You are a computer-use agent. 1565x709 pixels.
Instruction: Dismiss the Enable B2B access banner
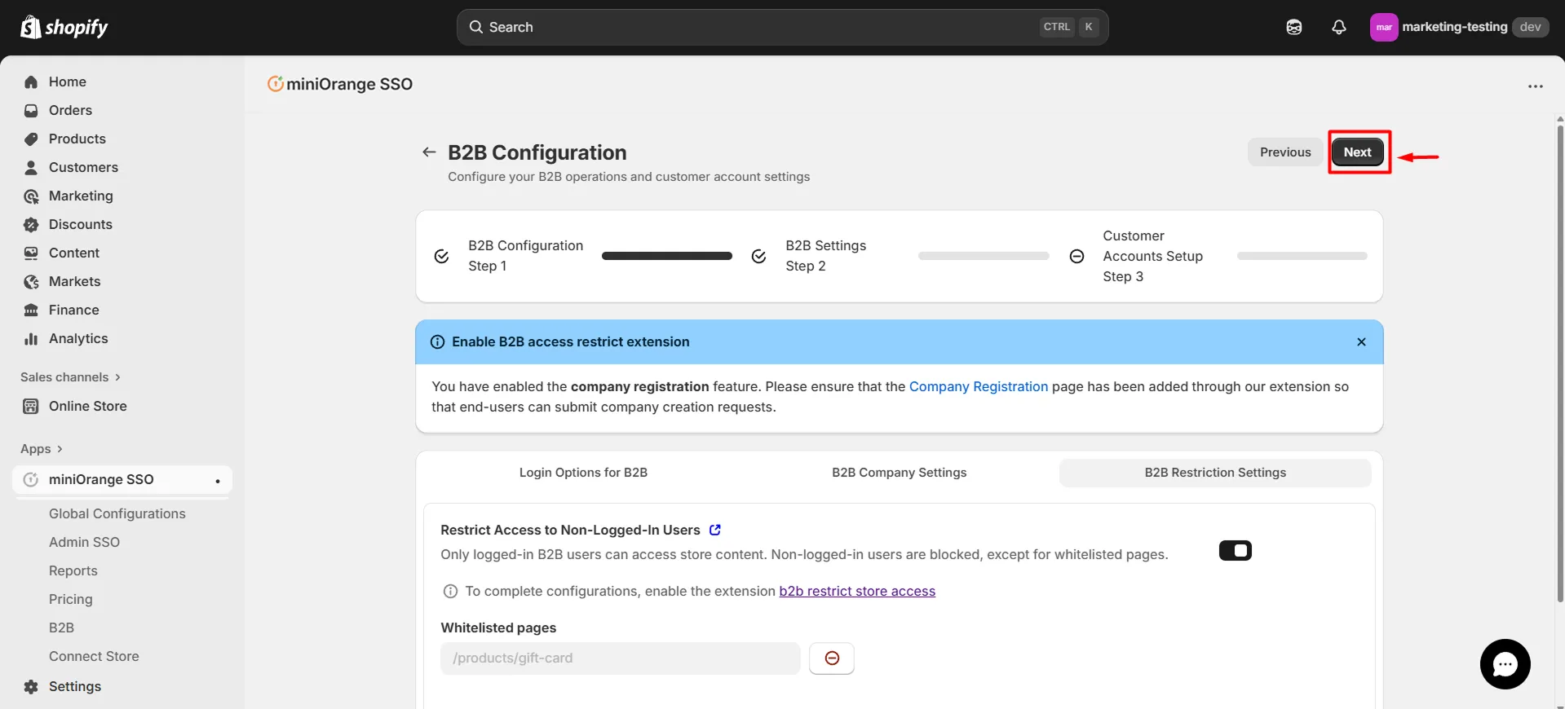(1361, 341)
